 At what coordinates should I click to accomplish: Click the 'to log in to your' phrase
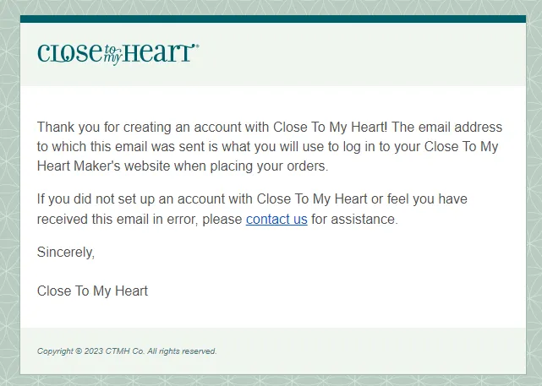pyautogui.click(x=374, y=147)
